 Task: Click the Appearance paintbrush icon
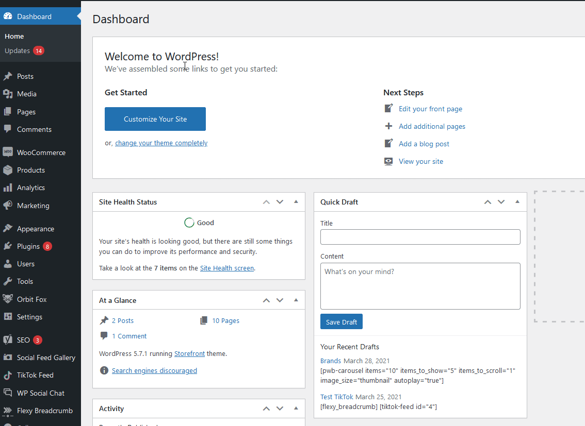pyautogui.click(x=8, y=229)
